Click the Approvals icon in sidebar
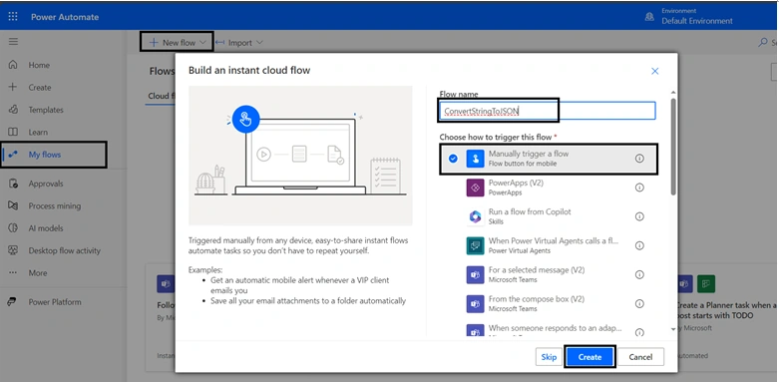Image resolution: width=779 pixels, height=382 pixels. click(13, 184)
